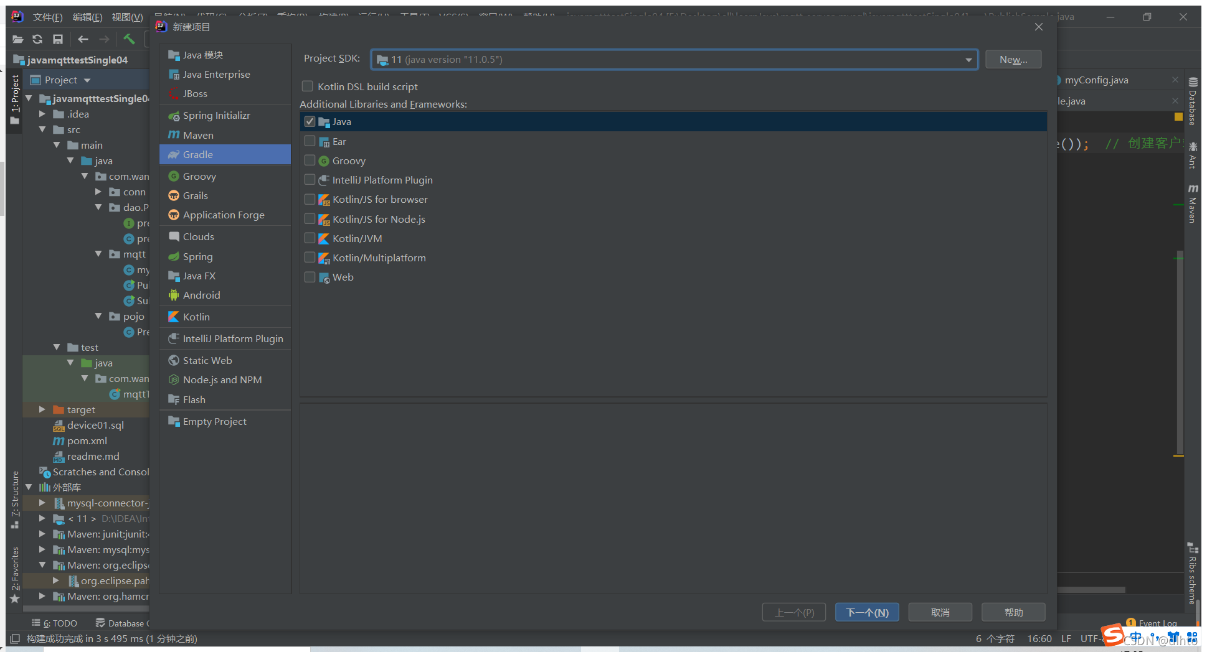Select IntelliJ Platform Plugin in sidebar
The image size is (1207, 652).
[225, 338]
